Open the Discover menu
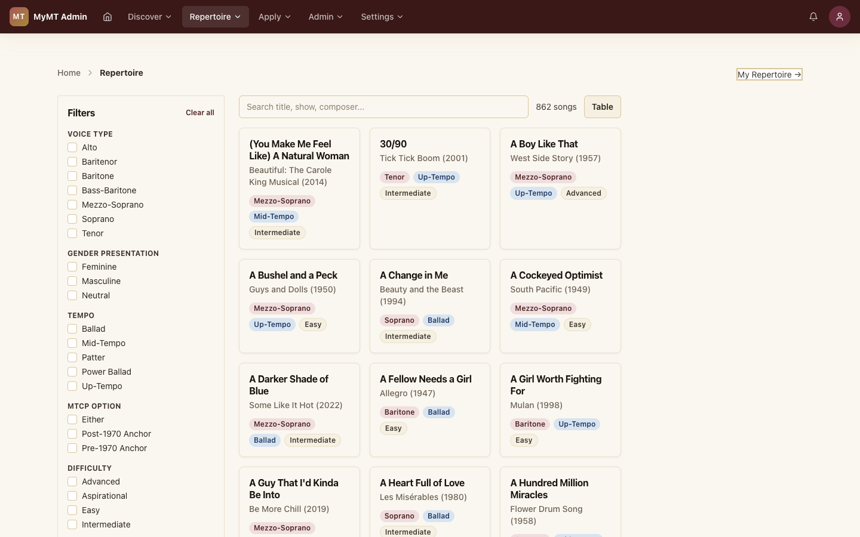Viewport: 860px width, 537px height. click(149, 17)
